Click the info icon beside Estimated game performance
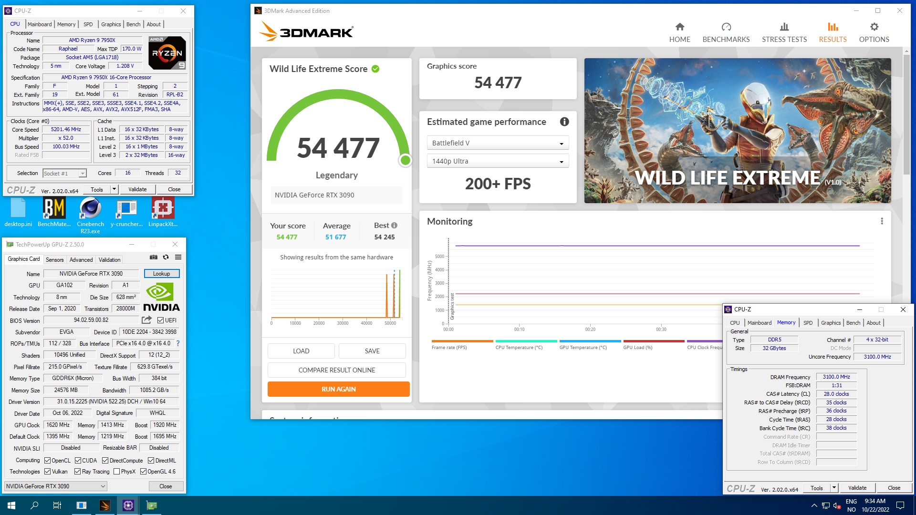 [564, 122]
